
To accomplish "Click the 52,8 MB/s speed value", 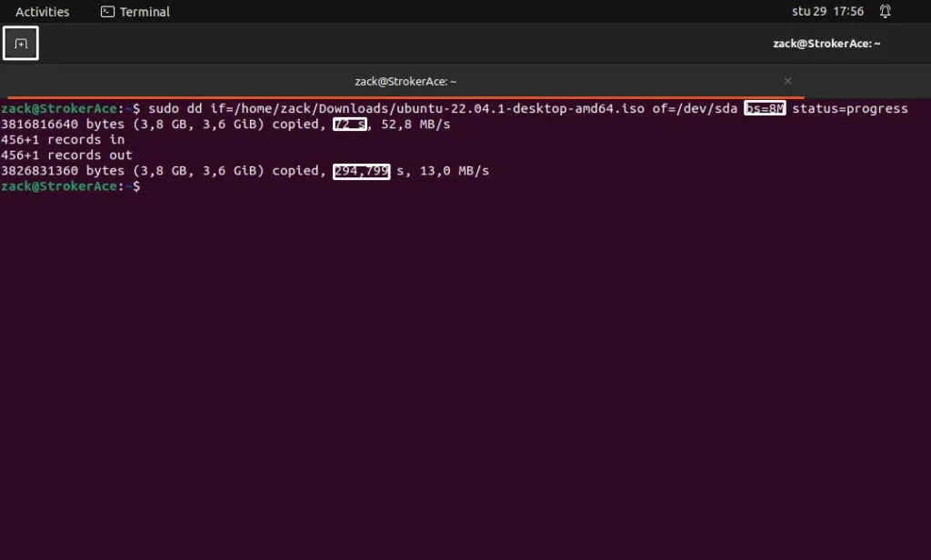I will tap(415, 125).
